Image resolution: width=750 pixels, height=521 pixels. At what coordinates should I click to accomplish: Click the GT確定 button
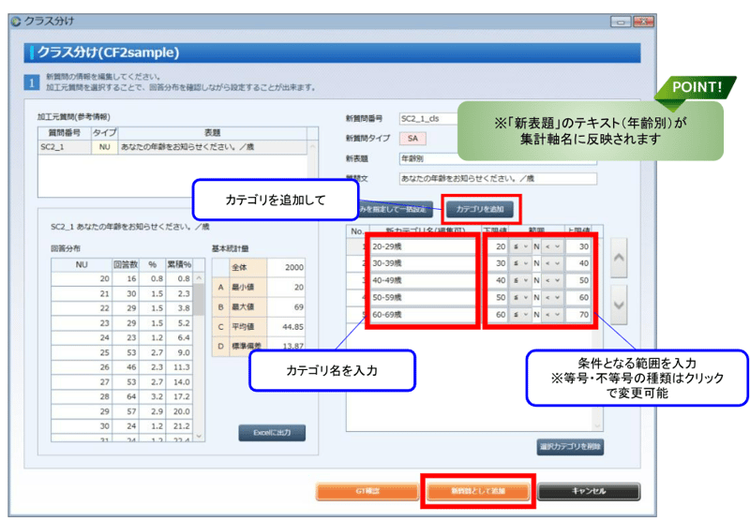(367, 491)
